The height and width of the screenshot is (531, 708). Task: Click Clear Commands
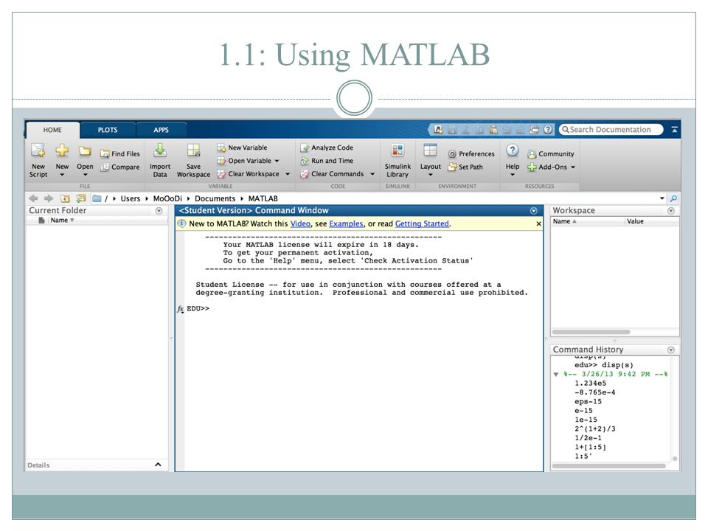coord(332,174)
